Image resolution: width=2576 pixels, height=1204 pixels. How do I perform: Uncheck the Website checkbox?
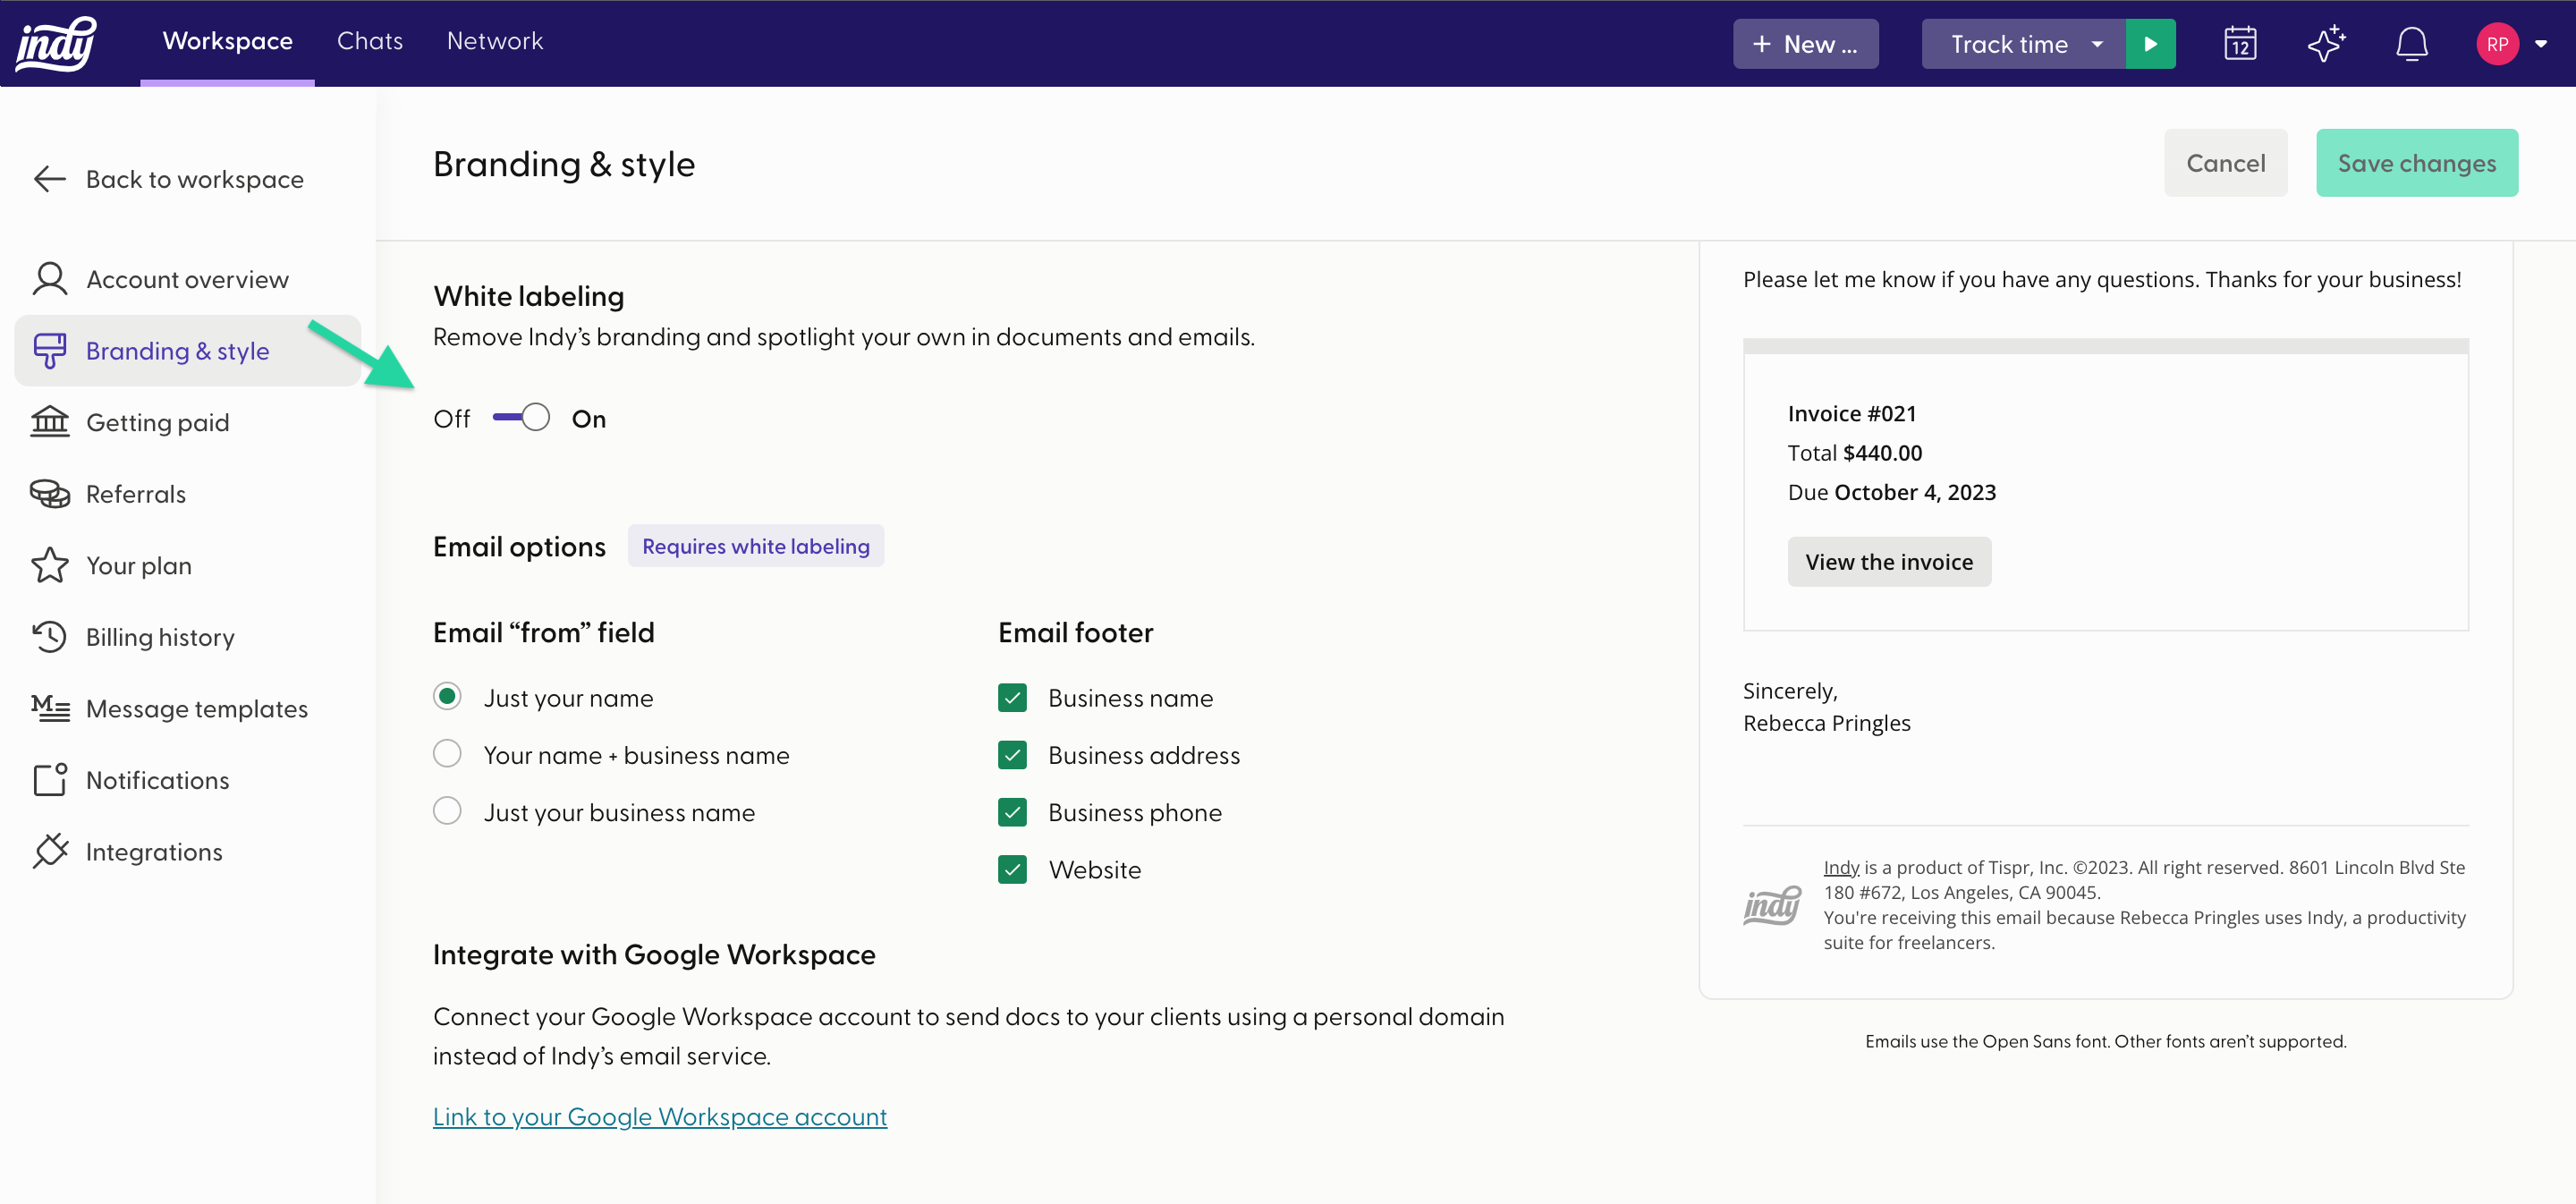[1012, 869]
